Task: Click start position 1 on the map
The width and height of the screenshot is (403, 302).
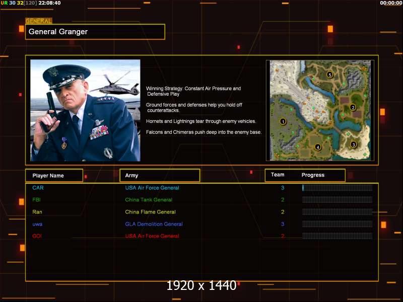Action: (283, 121)
